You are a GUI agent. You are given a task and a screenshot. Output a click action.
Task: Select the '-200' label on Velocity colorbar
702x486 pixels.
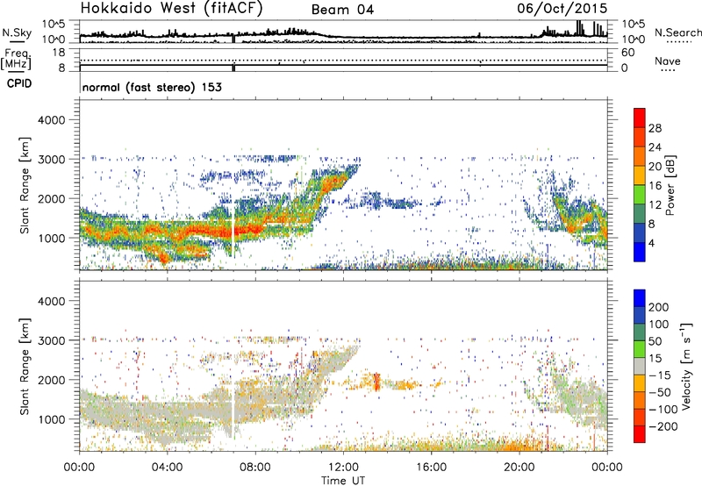[663, 426]
